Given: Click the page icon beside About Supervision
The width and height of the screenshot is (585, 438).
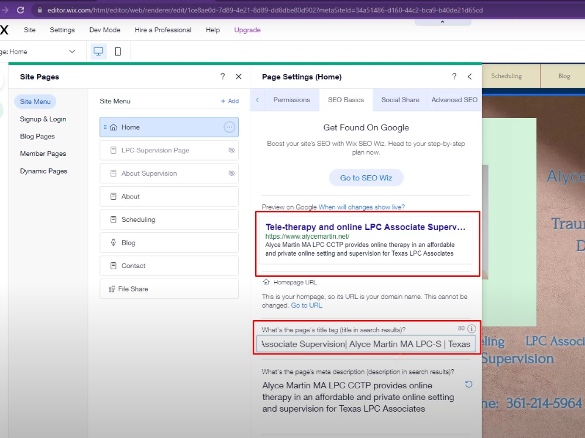Looking at the screenshot, I should pyautogui.click(x=113, y=173).
